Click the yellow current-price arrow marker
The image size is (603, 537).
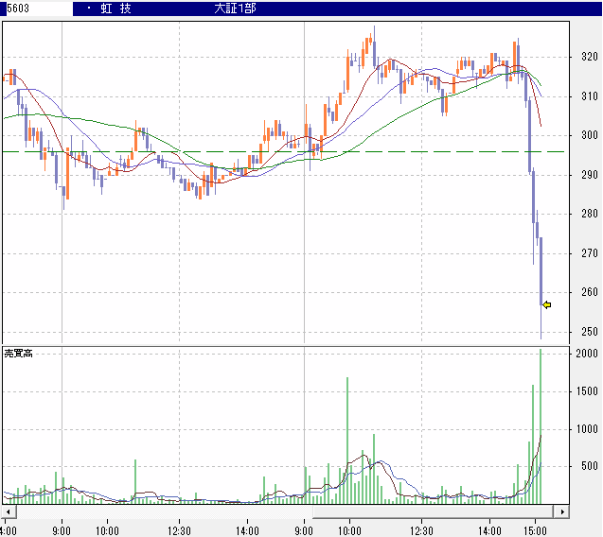click(x=547, y=304)
